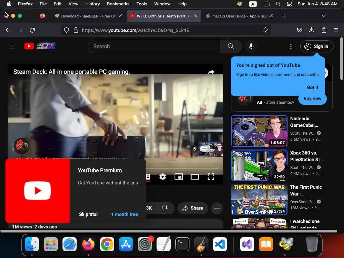Open the YouTube guide hamburger menu
This screenshot has width=344, height=258.
click(x=12, y=46)
